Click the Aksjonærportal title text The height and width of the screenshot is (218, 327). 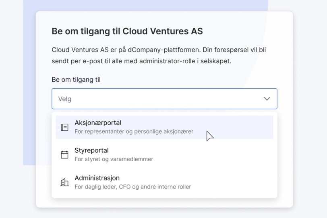[98, 122]
